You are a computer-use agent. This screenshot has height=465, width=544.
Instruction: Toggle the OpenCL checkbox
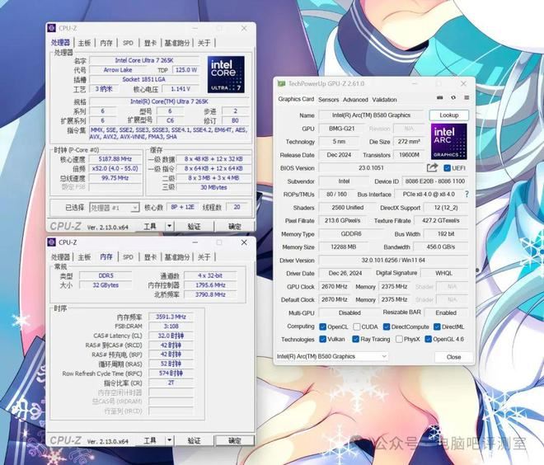[x=322, y=326]
